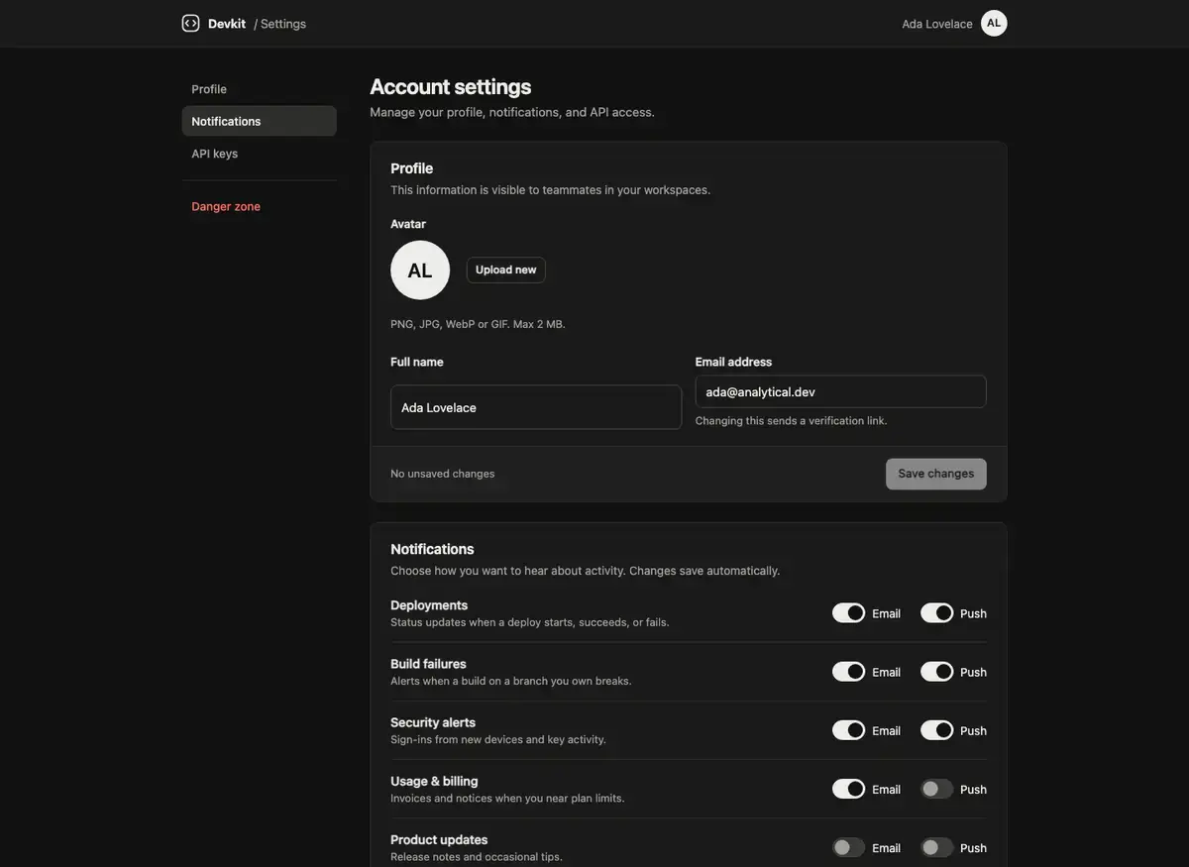Toggle Build failures email notifications
Viewport: 1189px width, 867px height.
pyautogui.click(x=848, y=672)
